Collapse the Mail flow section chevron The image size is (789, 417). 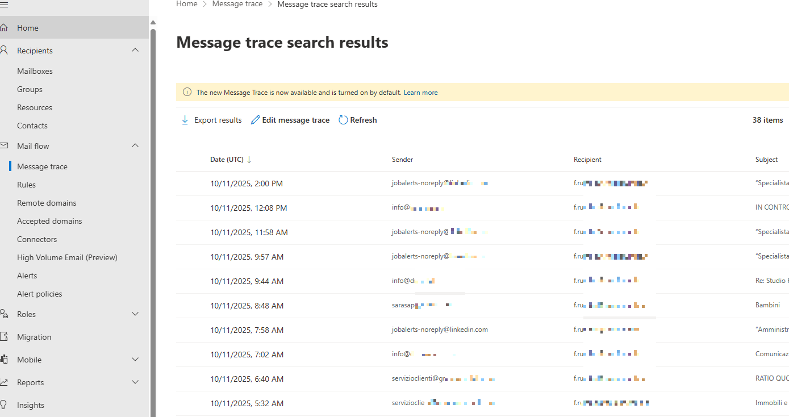point(135,146)
